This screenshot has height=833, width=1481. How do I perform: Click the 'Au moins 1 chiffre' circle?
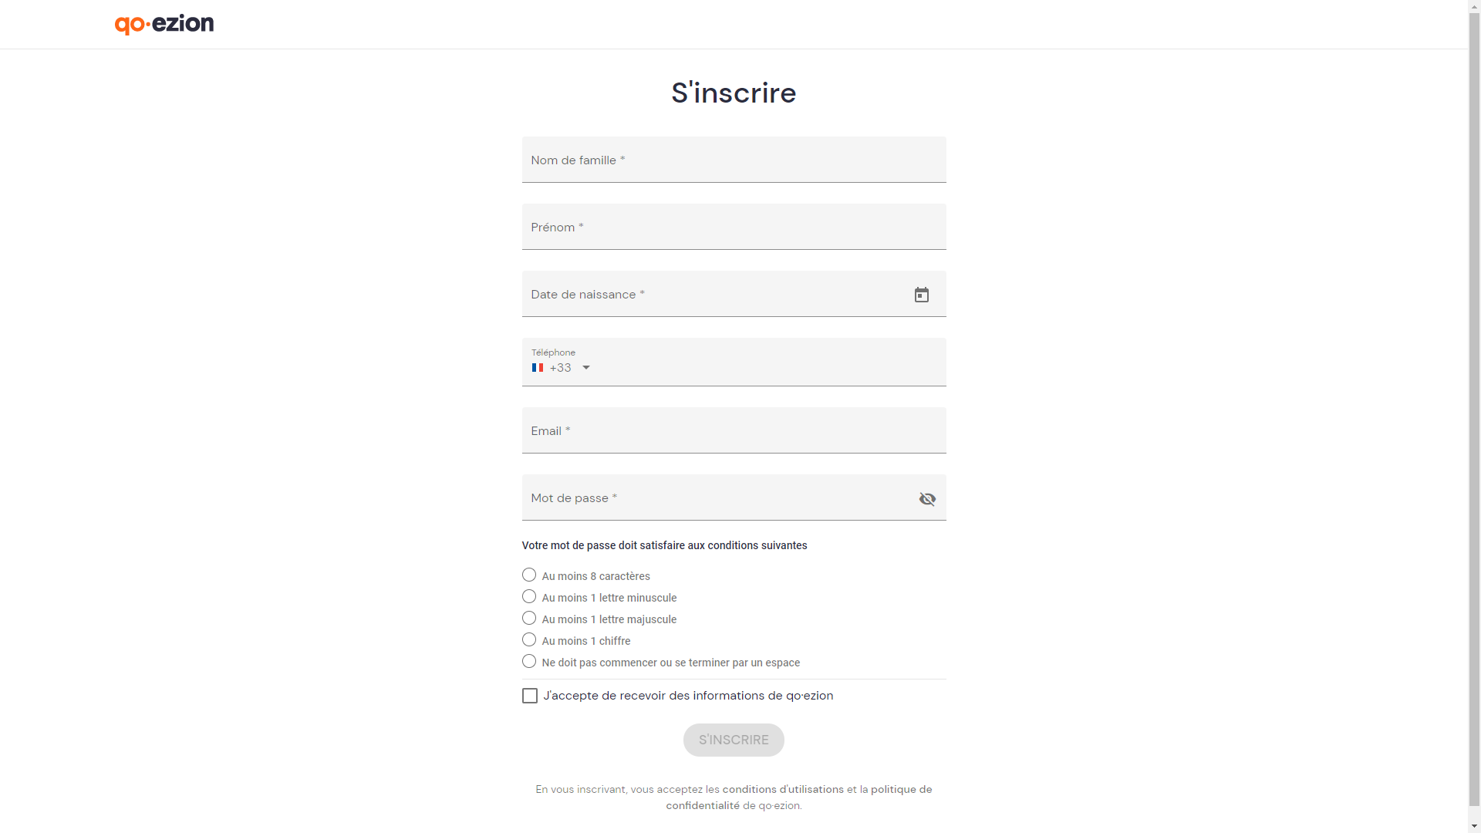[x=529, y=639]
